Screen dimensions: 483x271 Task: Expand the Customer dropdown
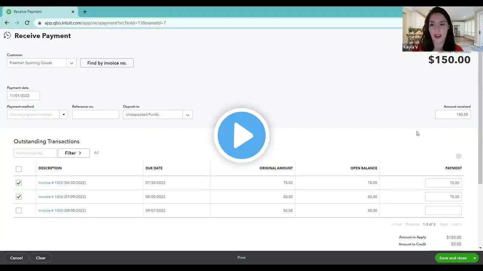click(x=72, y=63)
